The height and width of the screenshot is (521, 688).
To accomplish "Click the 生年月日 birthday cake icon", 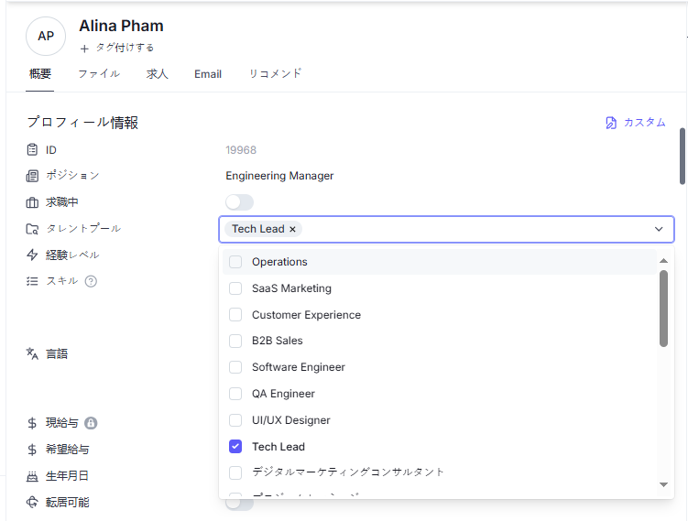I will coord(32,476).
